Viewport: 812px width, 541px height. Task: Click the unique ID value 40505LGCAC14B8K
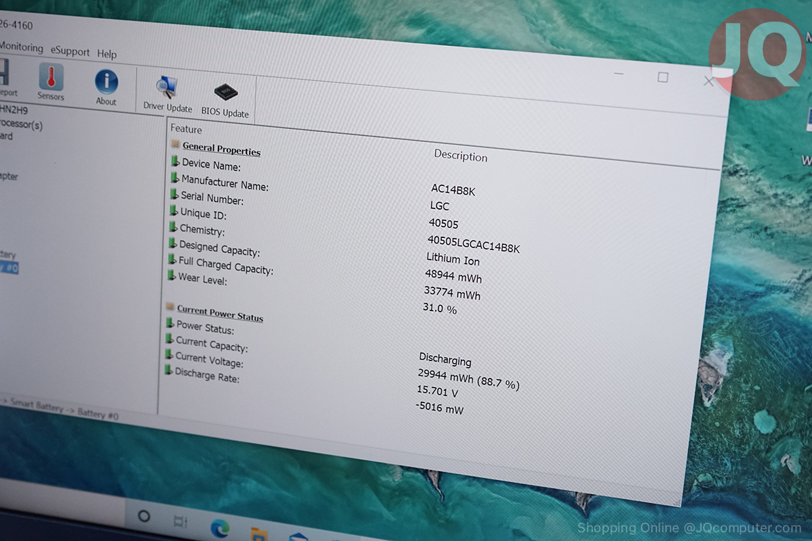(x=474, y=243)
